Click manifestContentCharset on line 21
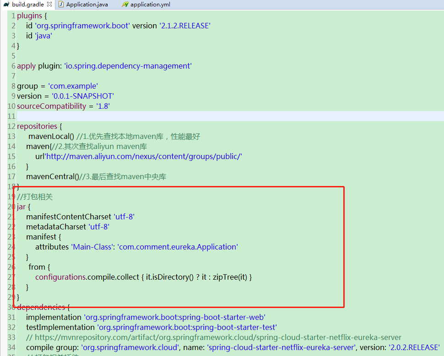The height and width of the screenshot is (356, 444). tap(69, 217)
